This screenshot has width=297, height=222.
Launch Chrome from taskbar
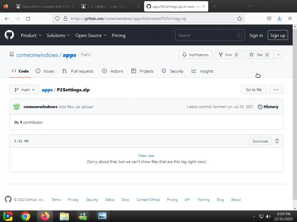pos(26,216)
